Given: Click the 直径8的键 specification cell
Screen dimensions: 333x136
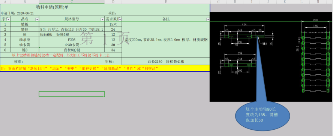Looking at the screenshot, I should (72, 50).
